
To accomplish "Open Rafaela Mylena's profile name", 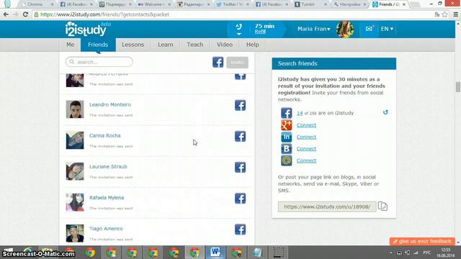I will point(107,198).
